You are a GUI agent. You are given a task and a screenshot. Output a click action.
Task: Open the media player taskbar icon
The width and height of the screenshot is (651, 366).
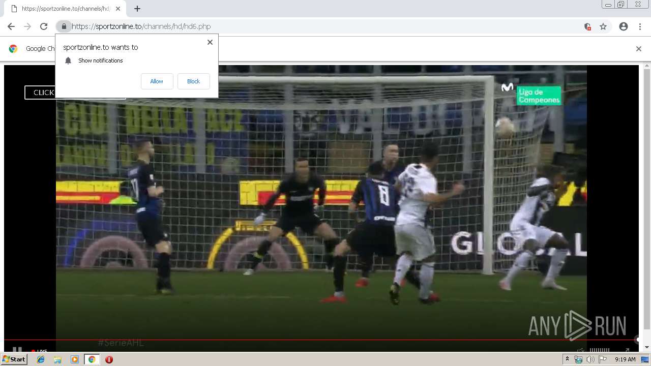pyautogui.click(x=75, y=359)
